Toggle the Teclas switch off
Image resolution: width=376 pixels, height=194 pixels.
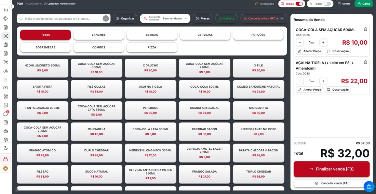[x=299, y=4]
